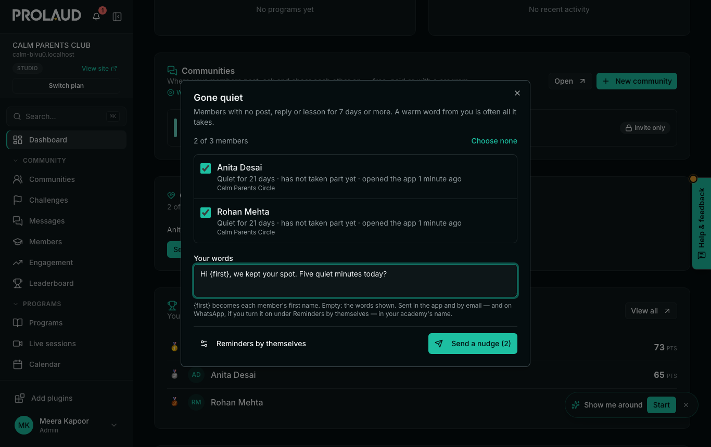Click the Invite only badge
711x447 pixels.
(645, 128)
